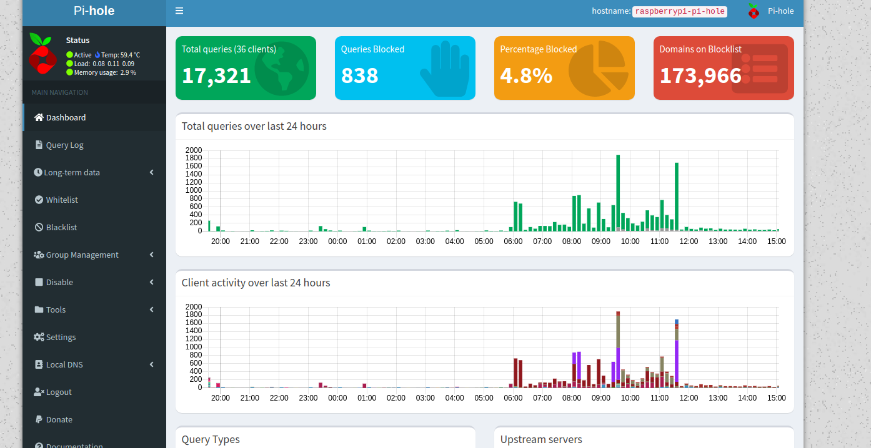Viewport: 871px width, 448px height.
Task: Click the Total queries green box
Action: [246, 68]
